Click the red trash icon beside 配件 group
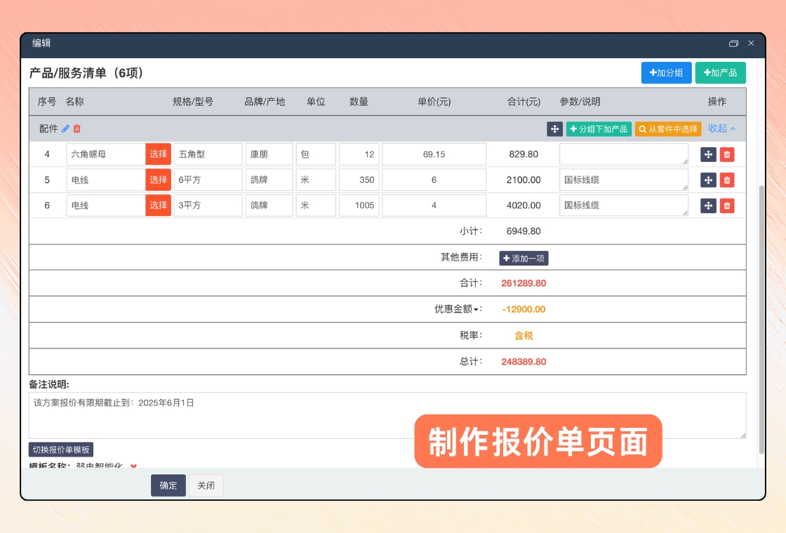 point(77,129)
